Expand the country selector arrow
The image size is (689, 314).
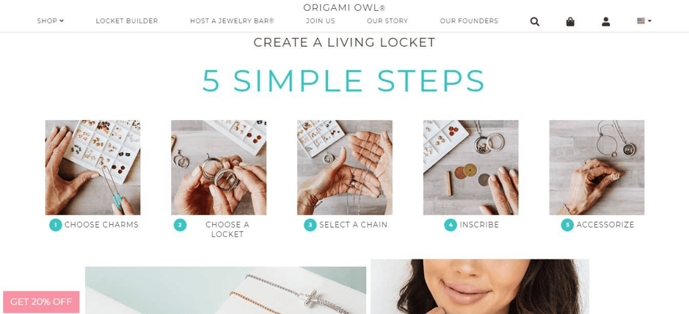(x=649, y=20)
